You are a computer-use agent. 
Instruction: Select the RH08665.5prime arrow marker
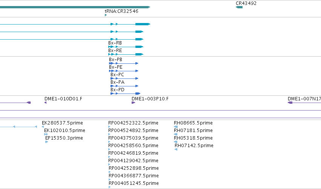click(x=176, y=127)
